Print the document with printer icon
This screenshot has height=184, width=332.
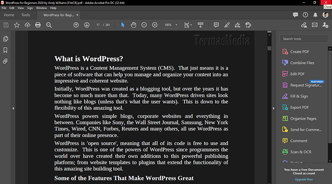38,25
